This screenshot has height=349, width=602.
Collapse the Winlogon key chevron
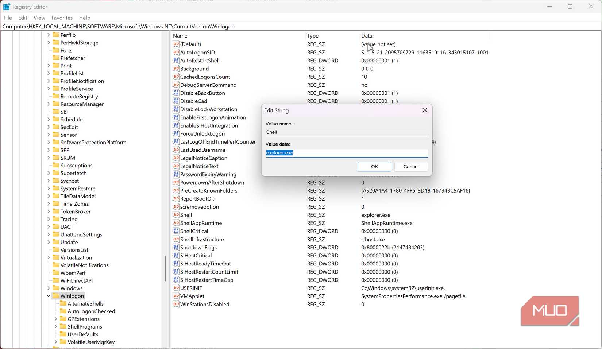49,296
